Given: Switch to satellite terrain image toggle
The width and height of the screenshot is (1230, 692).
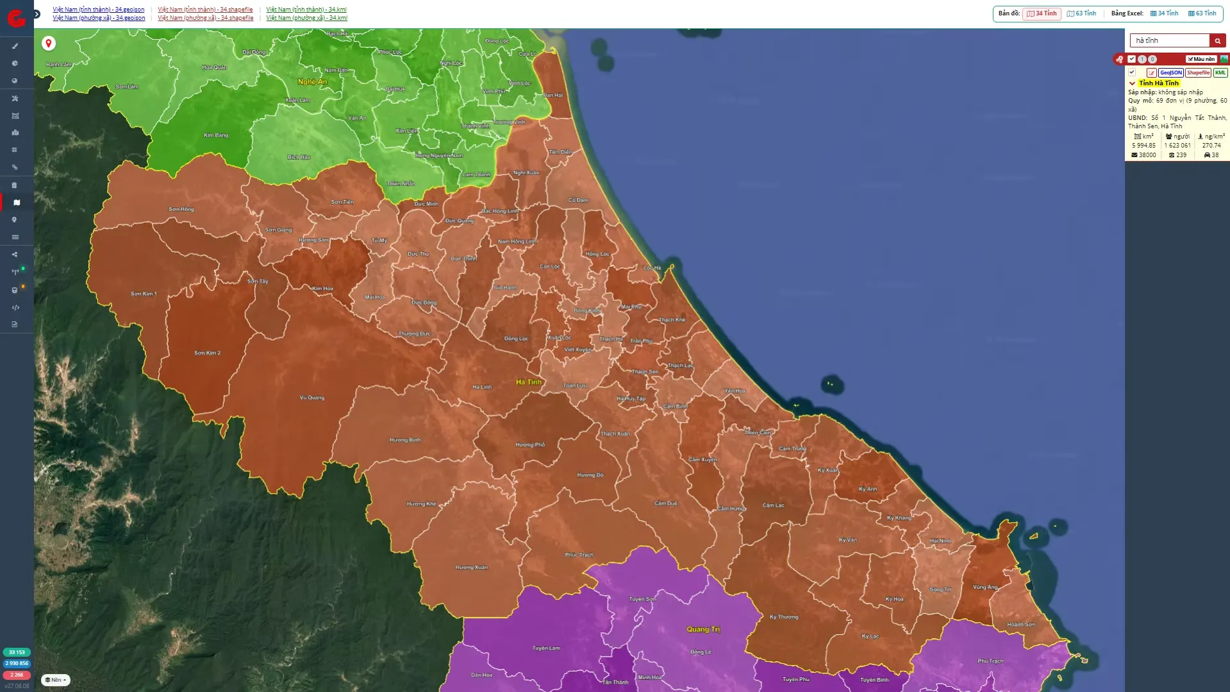Looking at the screenshot, I should (1224, 59).
